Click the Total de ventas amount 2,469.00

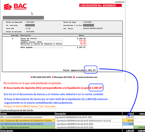pos(81,39)
